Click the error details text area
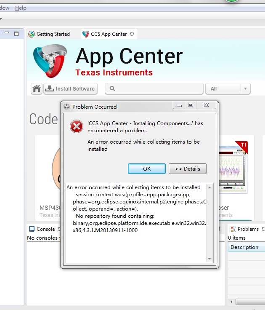Viewport: 265px width, 310px height. pos(136,223)
